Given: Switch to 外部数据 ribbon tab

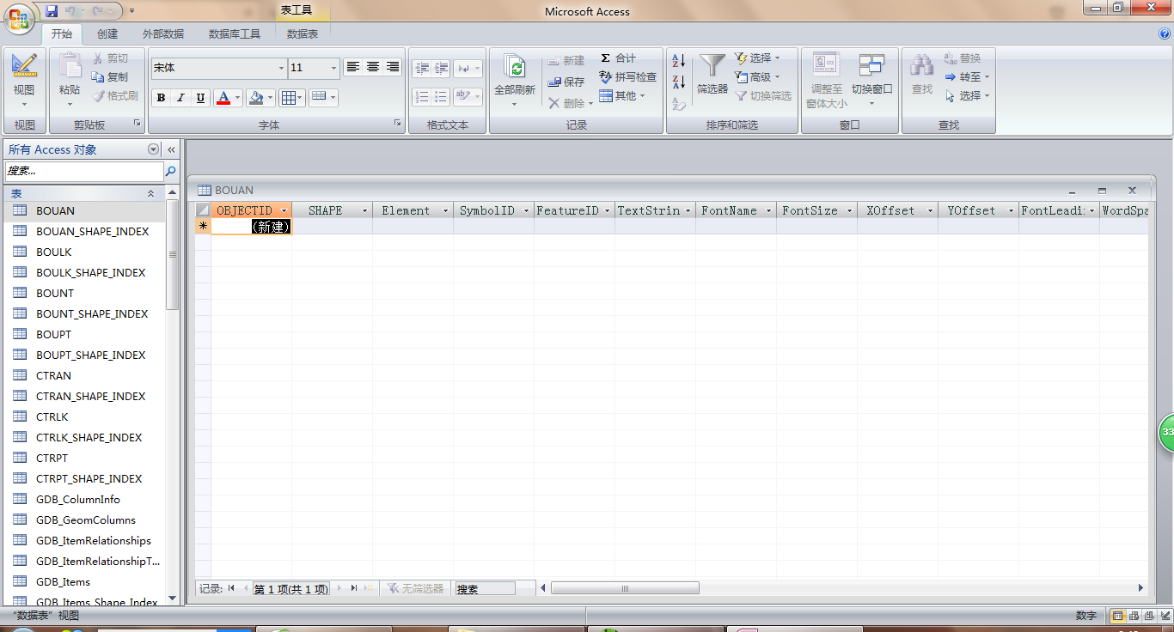Looking at the screenshot, I should [163, 34].
